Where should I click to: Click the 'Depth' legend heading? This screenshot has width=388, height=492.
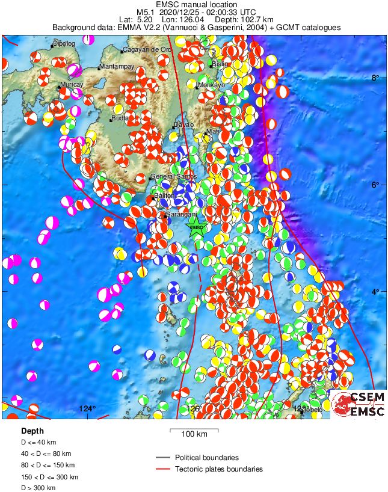pyautogui.click(x=32, y=431)
